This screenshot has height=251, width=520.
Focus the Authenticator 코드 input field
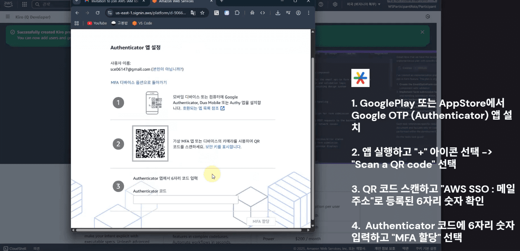[185, 200]
